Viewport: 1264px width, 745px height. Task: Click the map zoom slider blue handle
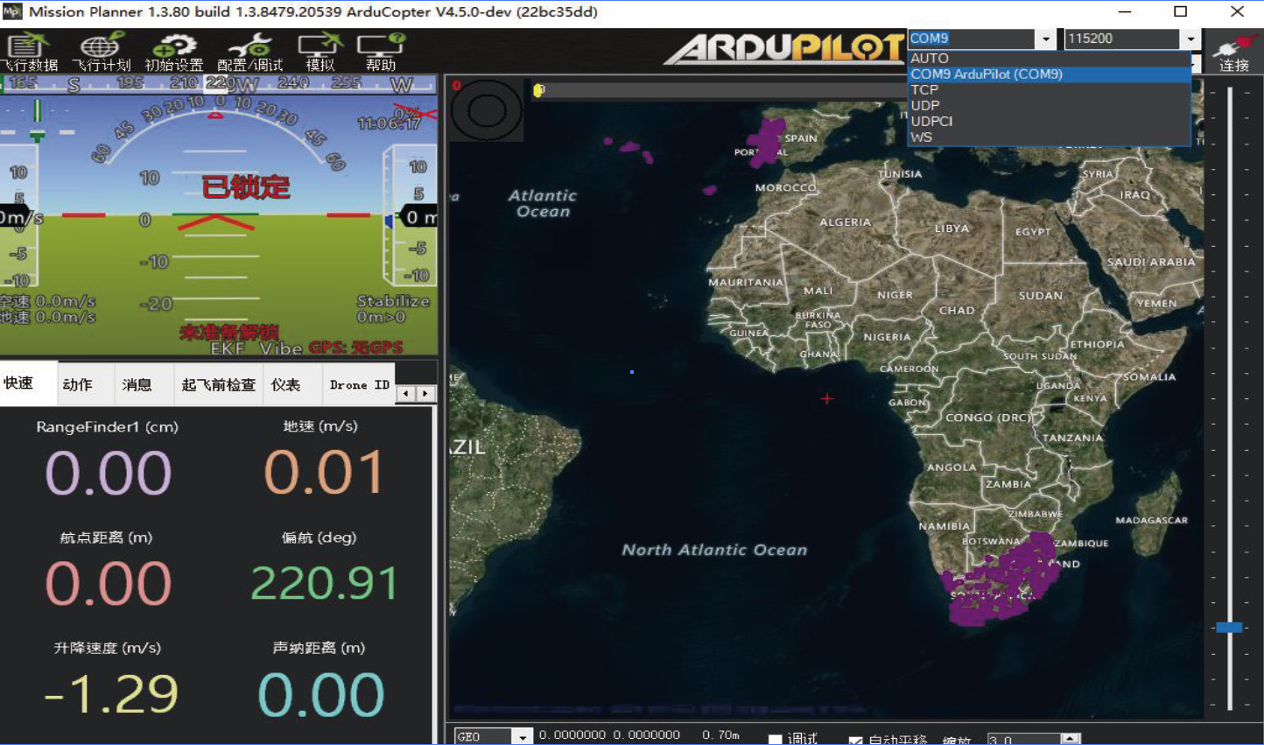coord(1229,627)
